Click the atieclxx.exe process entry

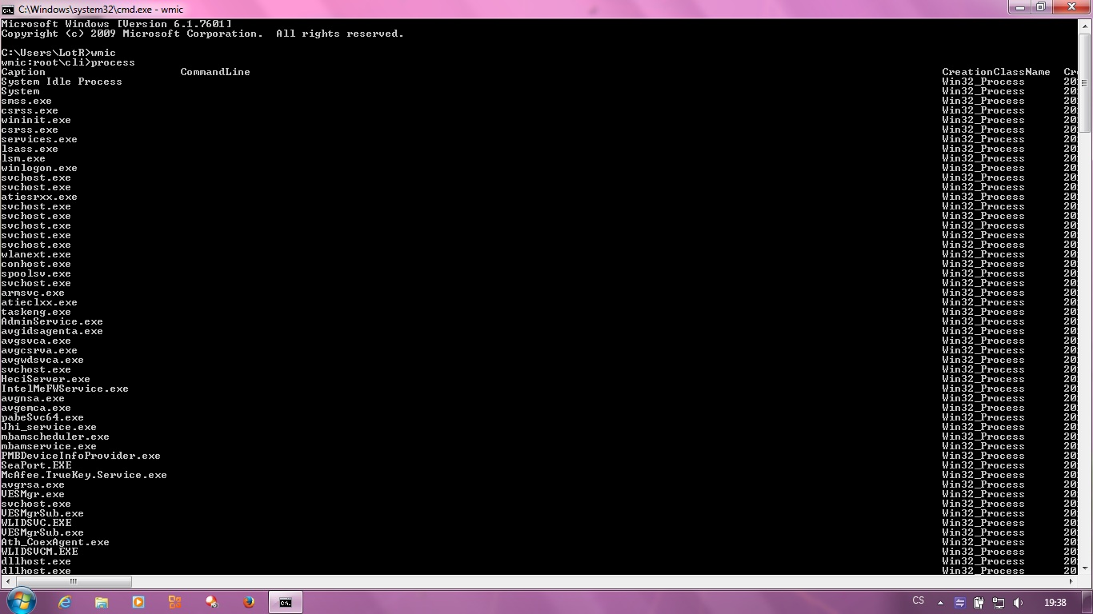point(39,302)
